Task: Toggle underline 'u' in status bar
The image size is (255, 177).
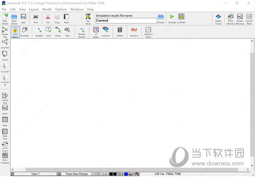Action: [x=105, y=174]
